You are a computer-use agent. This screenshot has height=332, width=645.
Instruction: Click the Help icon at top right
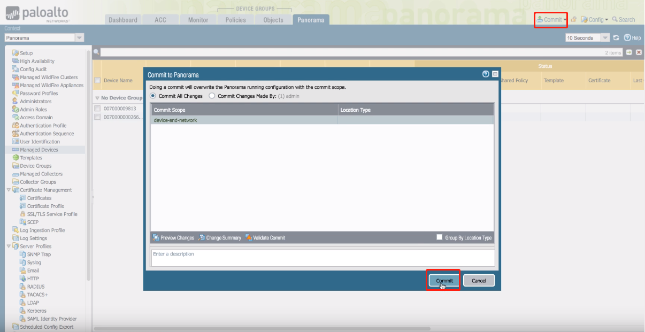tap(627, 38)
